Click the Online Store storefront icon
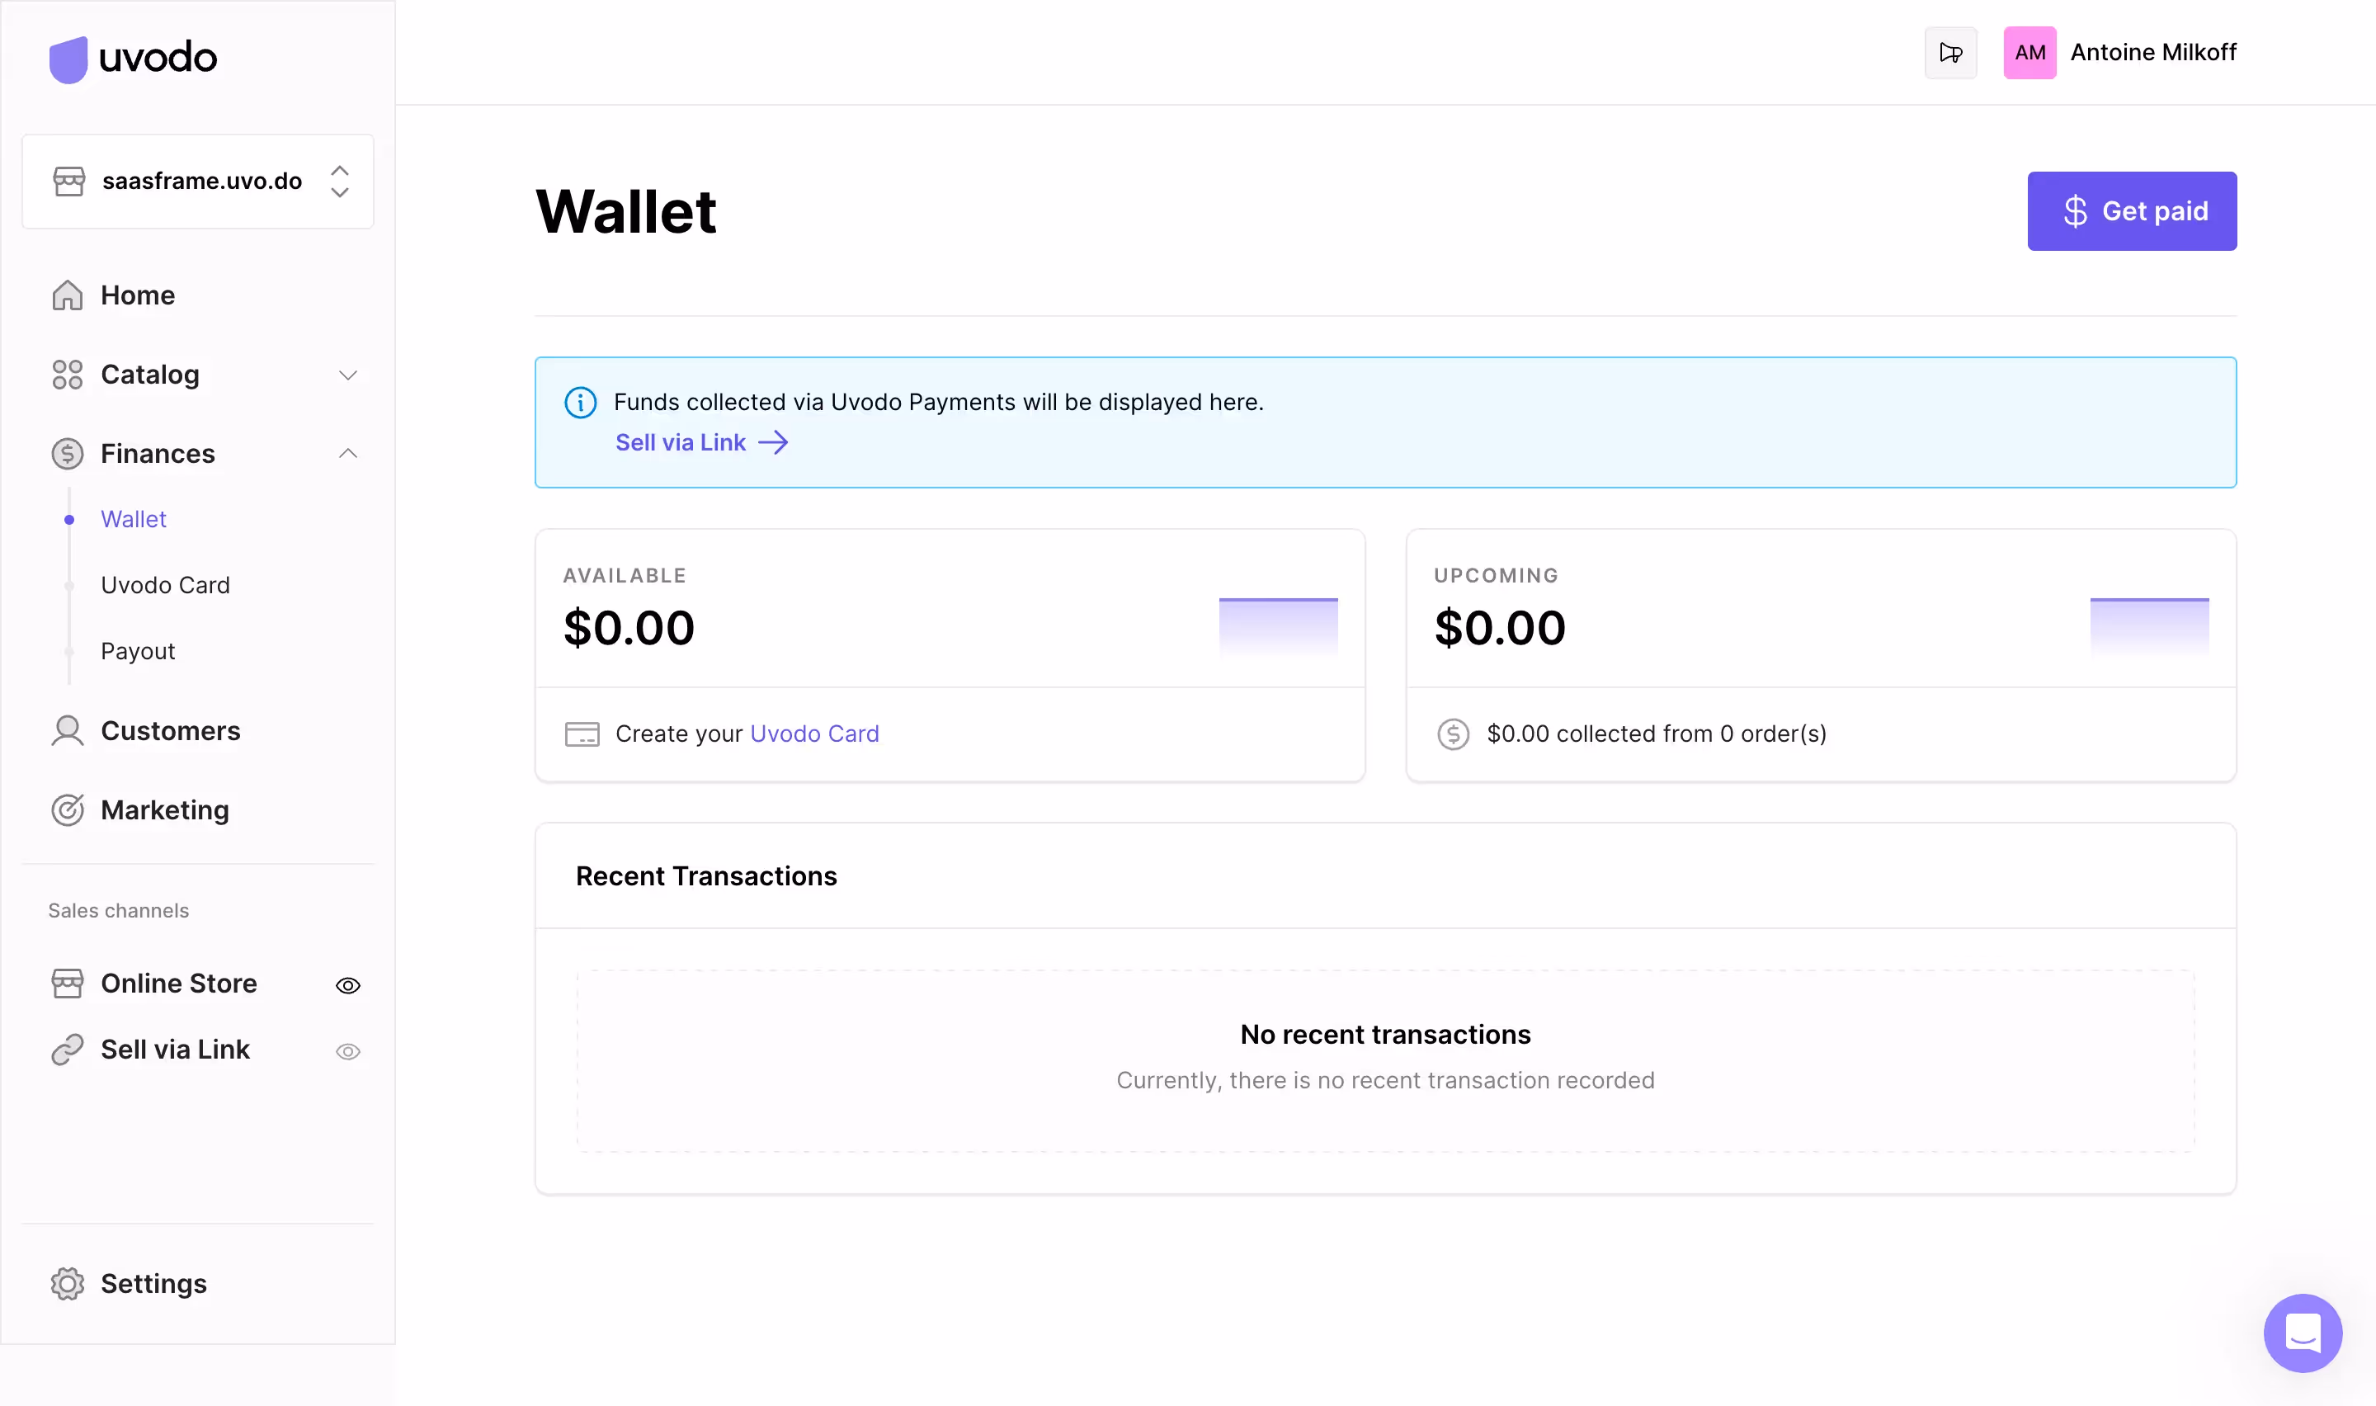Image resolution: width=2376 pixels, height=1406 pixels. coord(66,984)
